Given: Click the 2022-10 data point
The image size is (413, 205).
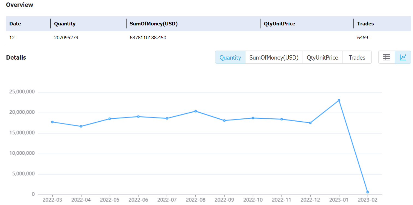Looking at the screenshot, I should [x=253, y=118].
